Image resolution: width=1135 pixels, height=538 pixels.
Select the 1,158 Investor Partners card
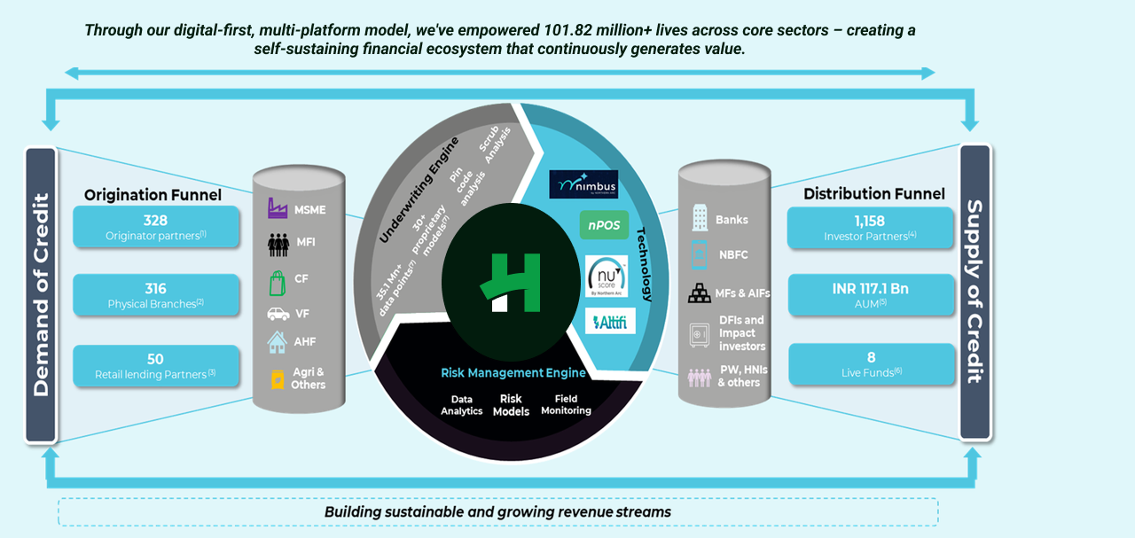870,228
